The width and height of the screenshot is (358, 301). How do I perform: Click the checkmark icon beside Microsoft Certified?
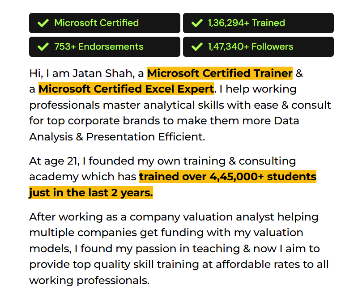pyautogui.click(x=43, y=23)
